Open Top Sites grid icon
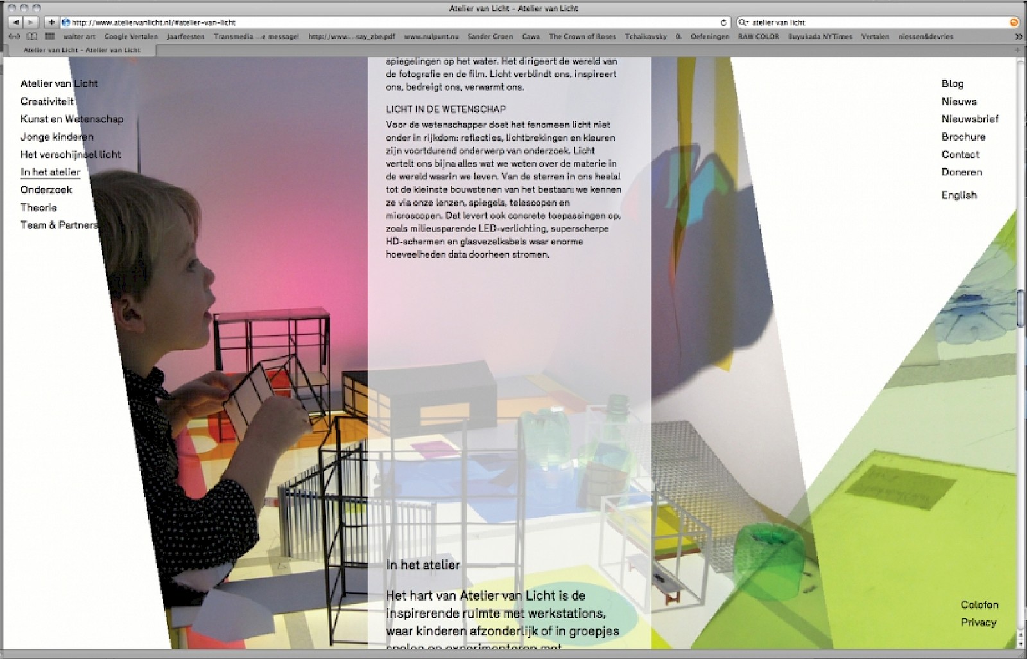Image resolution: width=1027 pixels, height=659 pixels. (x=49, y=37)
